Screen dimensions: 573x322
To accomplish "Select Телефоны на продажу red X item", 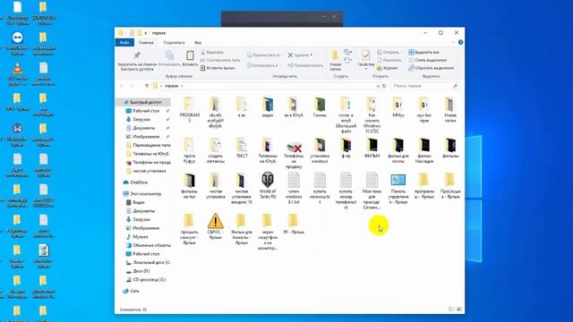I will pyautogui.click(x=294, y=147).
